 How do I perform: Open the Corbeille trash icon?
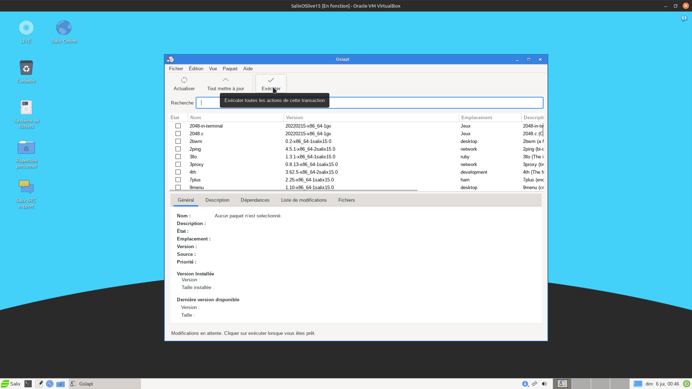pyautogui.click(x=26, y=68)
